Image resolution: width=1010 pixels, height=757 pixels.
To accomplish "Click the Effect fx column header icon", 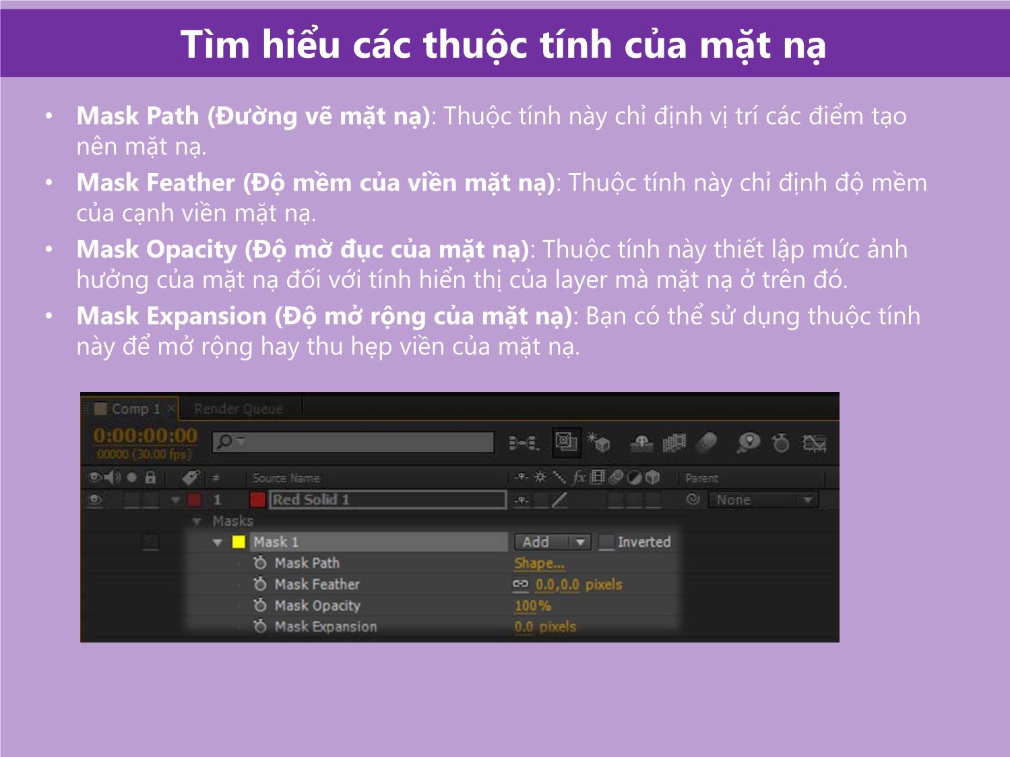I will click(579, 478).
